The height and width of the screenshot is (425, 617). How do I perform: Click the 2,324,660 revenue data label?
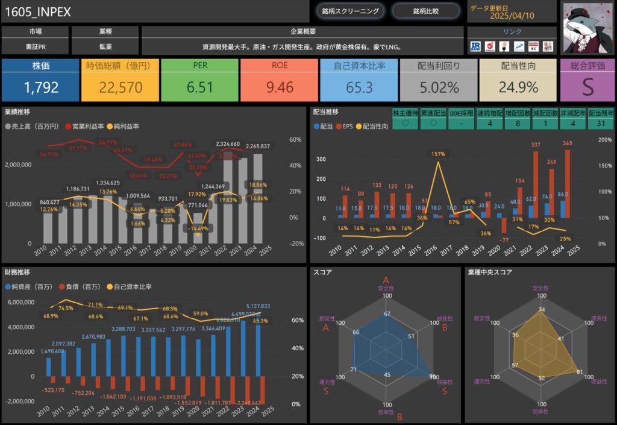228,144
